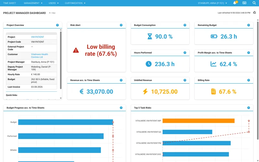Viewport: 259px width, 162px height.
Task: Click the main page vertical scrollbar
Action: click(258, 80)
